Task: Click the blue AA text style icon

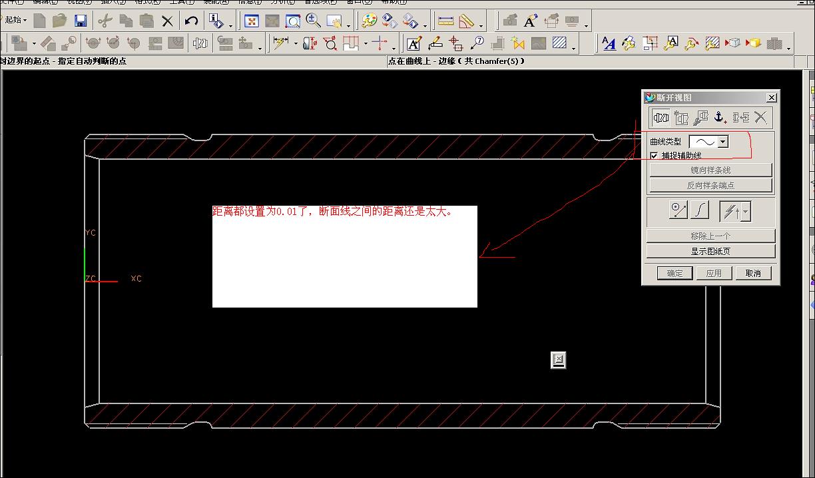Action: (x=609, y=43)
